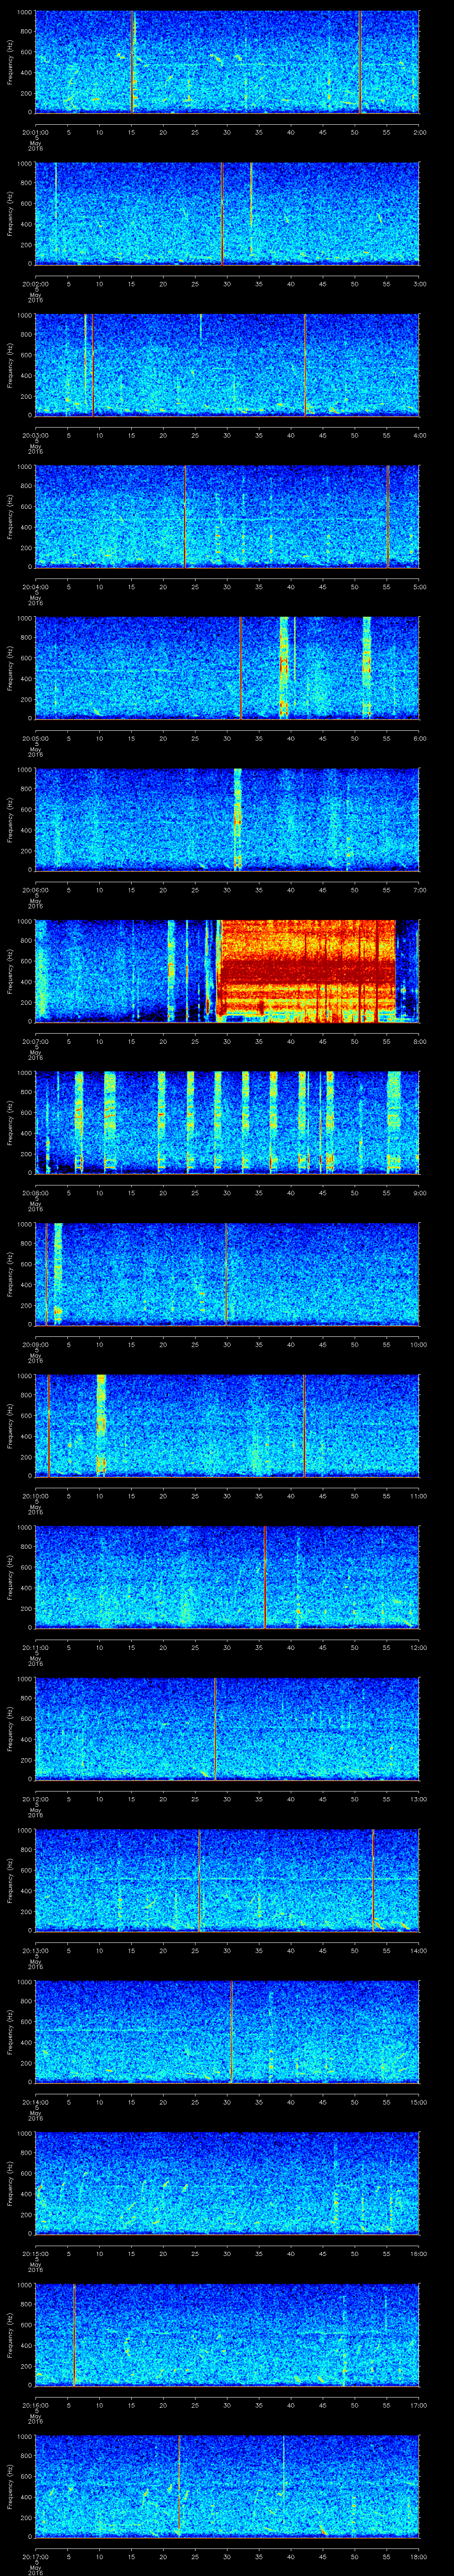
Task: Select the spectrogram panel starting at 20:04:00
Action: pos(227,517)
